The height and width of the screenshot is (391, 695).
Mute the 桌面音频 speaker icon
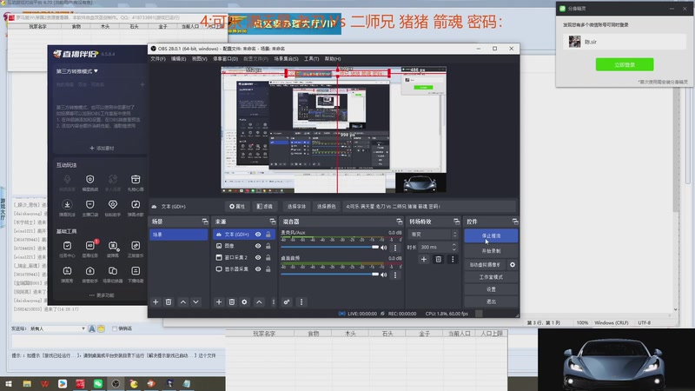(384, 275)
